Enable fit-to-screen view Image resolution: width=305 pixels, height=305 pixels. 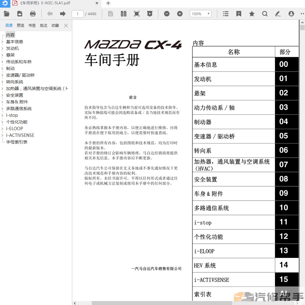tap(137, 14)
